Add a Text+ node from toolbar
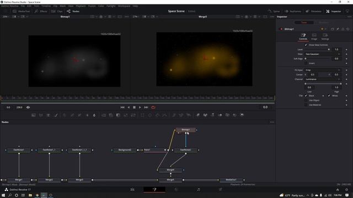This screenshot has height=198, width=353. (48, 115)
